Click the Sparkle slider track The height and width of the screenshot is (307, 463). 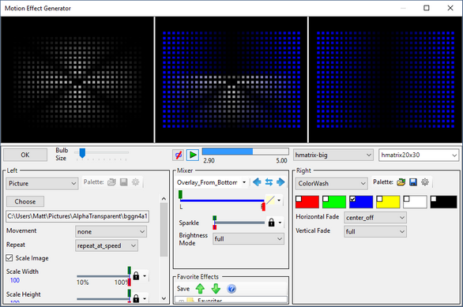[239, 223]
